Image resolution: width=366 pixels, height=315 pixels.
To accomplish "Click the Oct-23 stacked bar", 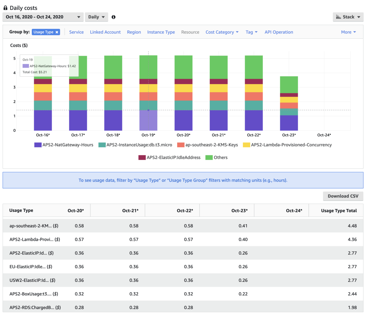I will tap(289, 104).
